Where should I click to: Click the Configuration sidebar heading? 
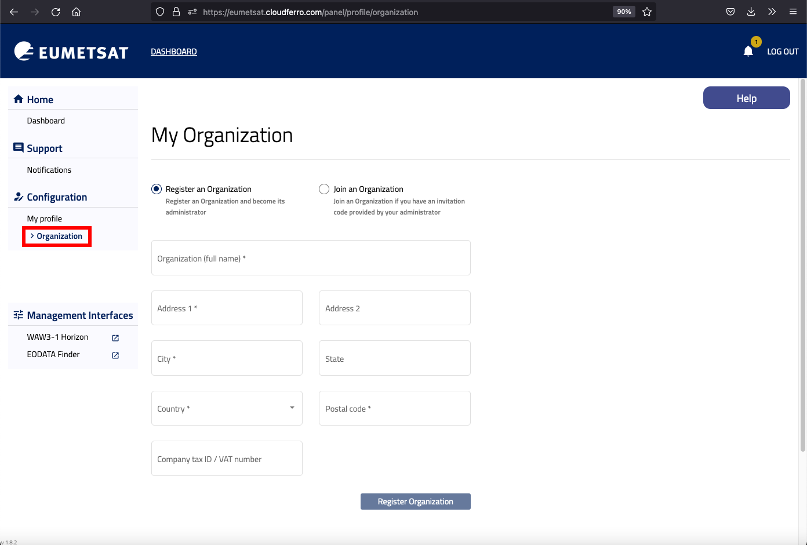(x=57, y=197)
